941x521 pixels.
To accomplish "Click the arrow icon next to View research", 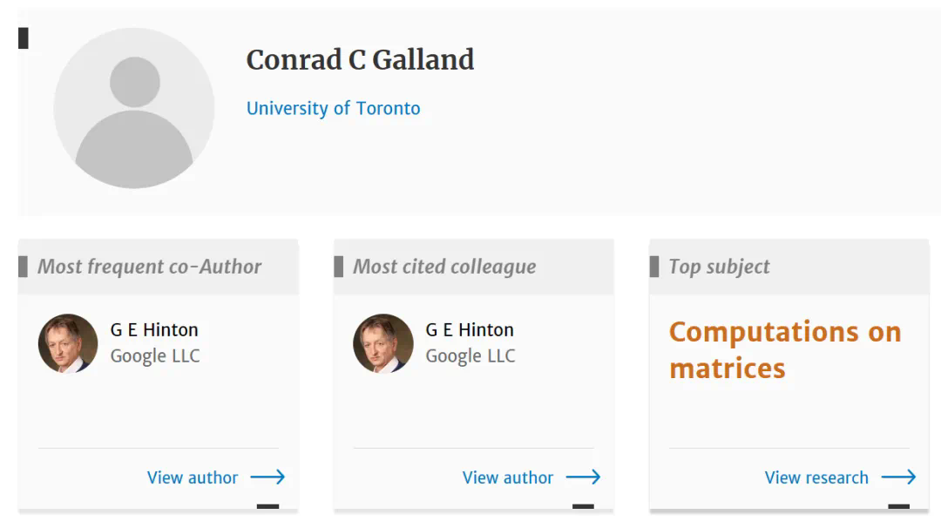I will (898, 477).
